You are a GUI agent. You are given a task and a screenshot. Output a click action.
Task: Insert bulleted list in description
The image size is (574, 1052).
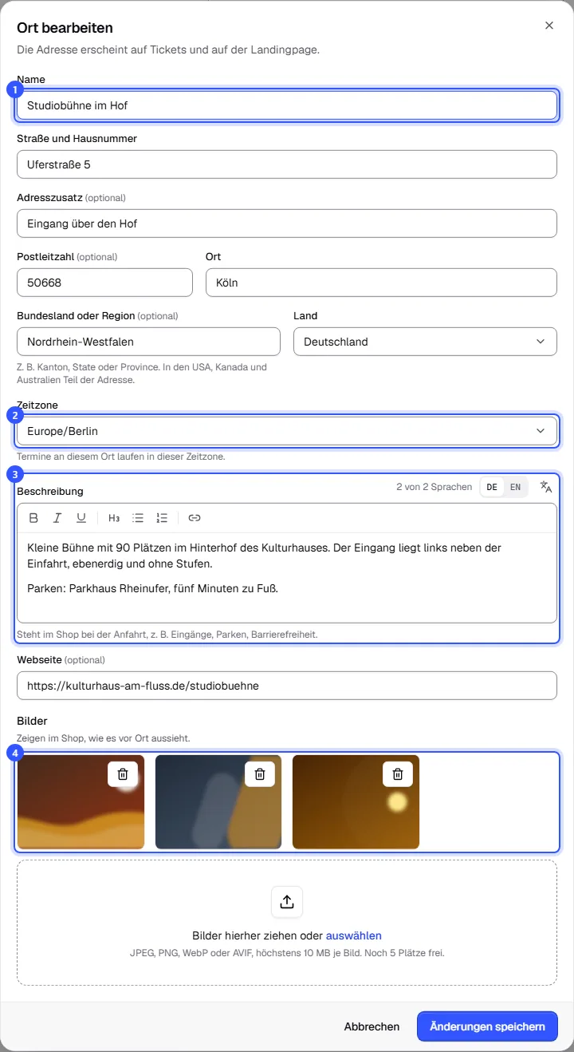click(138, 518)
